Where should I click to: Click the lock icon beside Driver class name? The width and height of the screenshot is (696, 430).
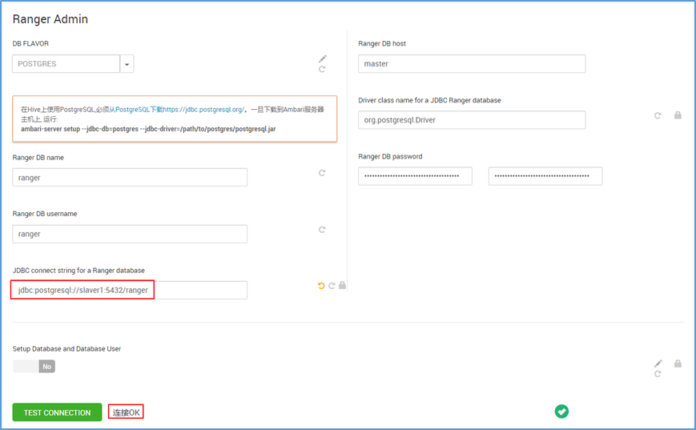[678, 115]
